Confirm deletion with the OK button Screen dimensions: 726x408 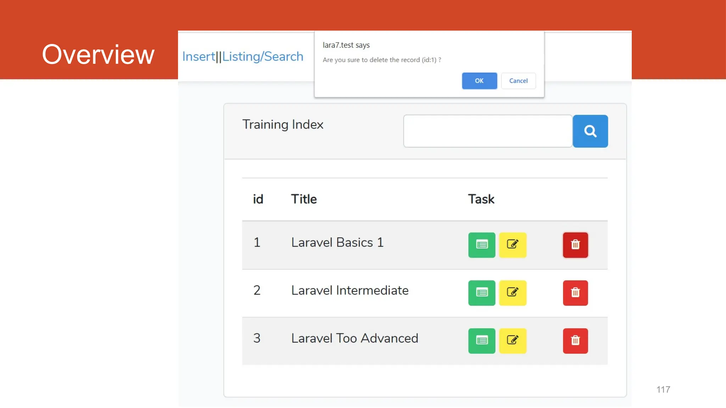[479, 81]
